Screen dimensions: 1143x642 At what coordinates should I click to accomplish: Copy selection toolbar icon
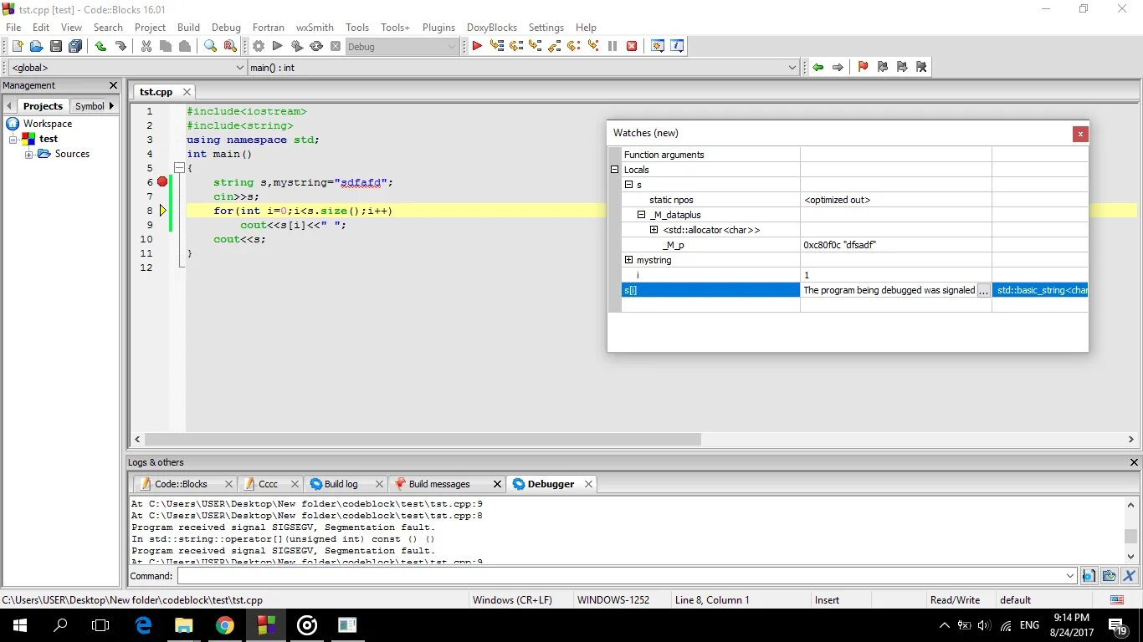(x=165, y=47)
